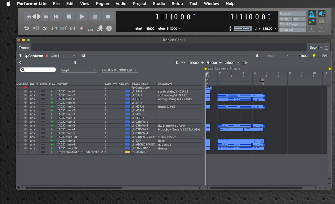Open the Audio menu
This screenshot has height=204, width=335.
(x=121, y=4)
